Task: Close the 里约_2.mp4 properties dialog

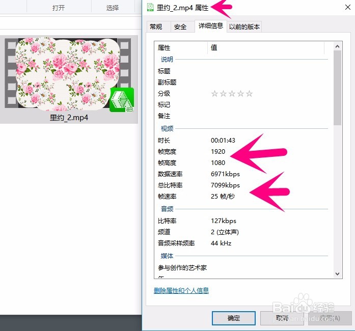Action: 348,7
